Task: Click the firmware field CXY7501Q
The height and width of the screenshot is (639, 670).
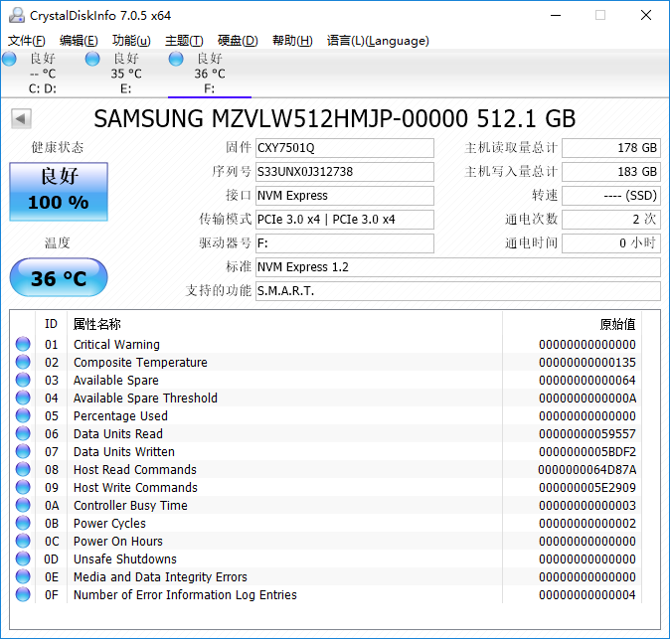Action: 345,148
